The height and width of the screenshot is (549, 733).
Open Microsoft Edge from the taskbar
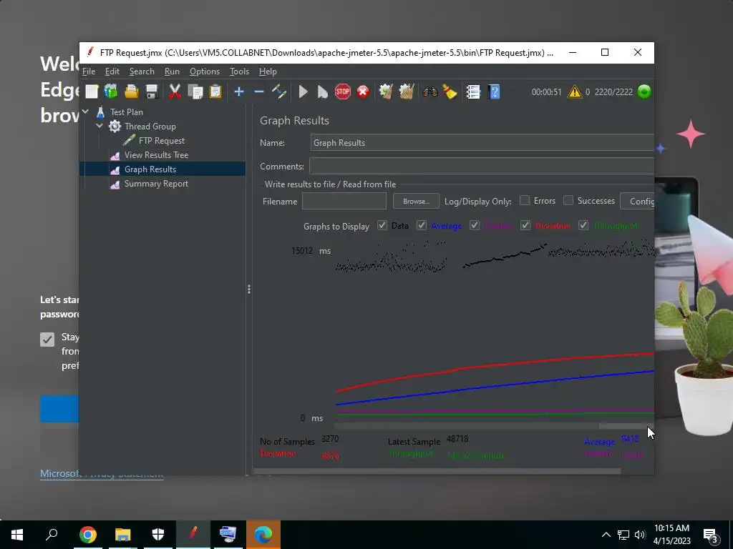(x=263, y=535)
